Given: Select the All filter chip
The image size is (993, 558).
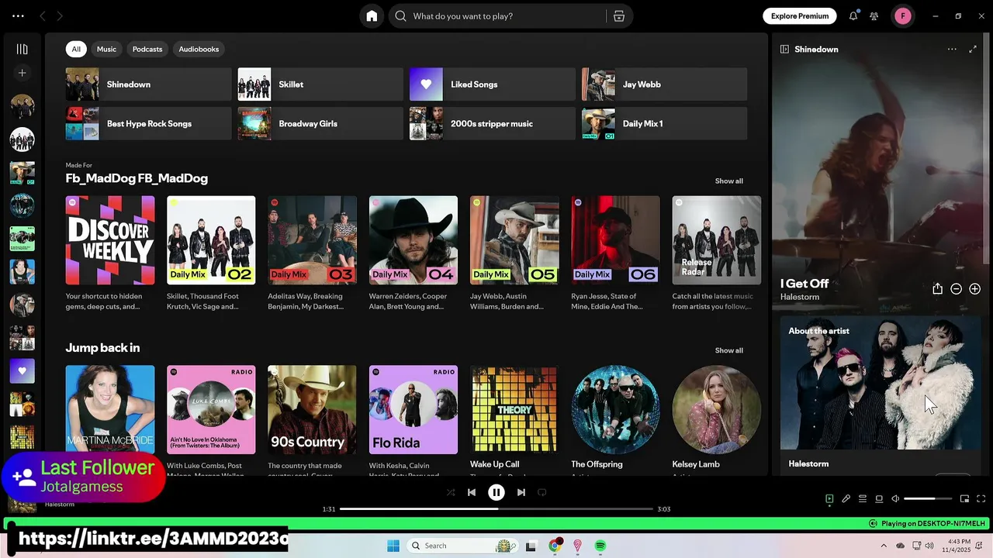Looking at the screenshot, I should click(x=76, y=49).
